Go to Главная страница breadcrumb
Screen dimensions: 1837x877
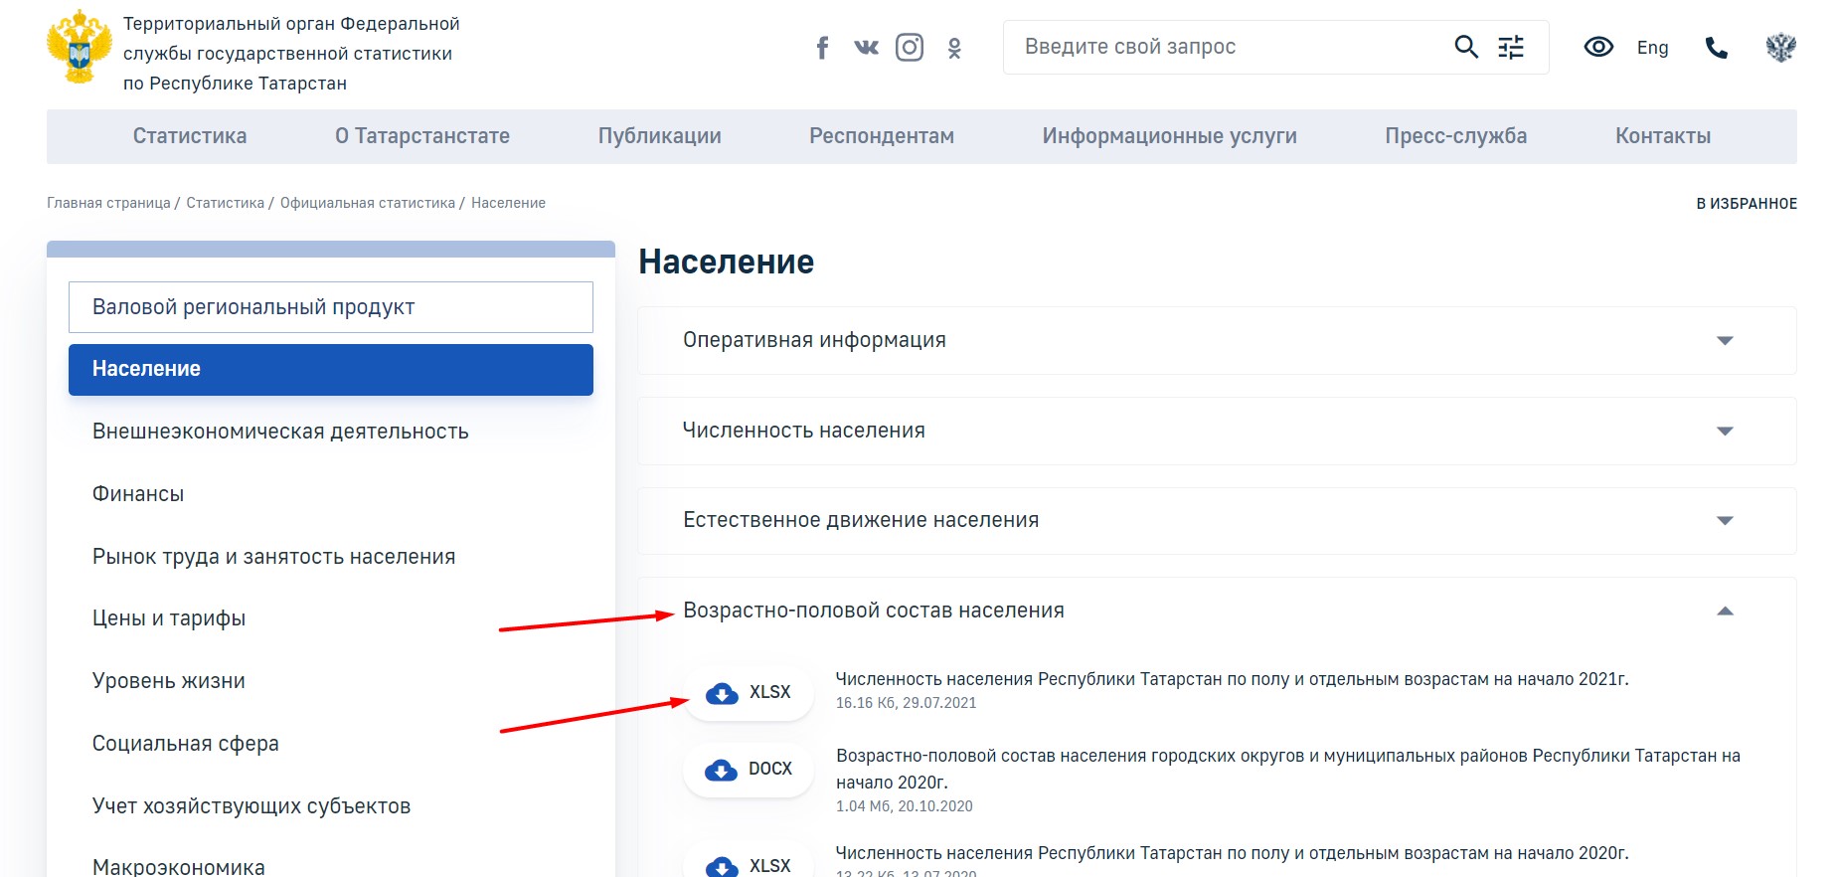tap(108, 203)
